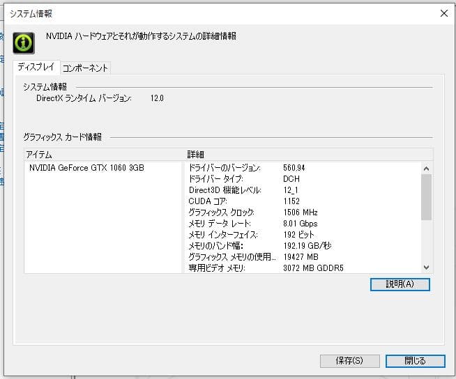This screenshot has width=456, height=379.
Task: Click the システム情報 window title
Action: point(31,14)
